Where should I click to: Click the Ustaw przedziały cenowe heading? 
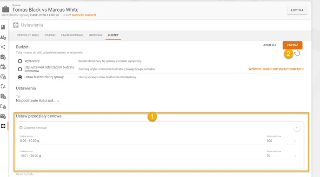tap(39, 116)
